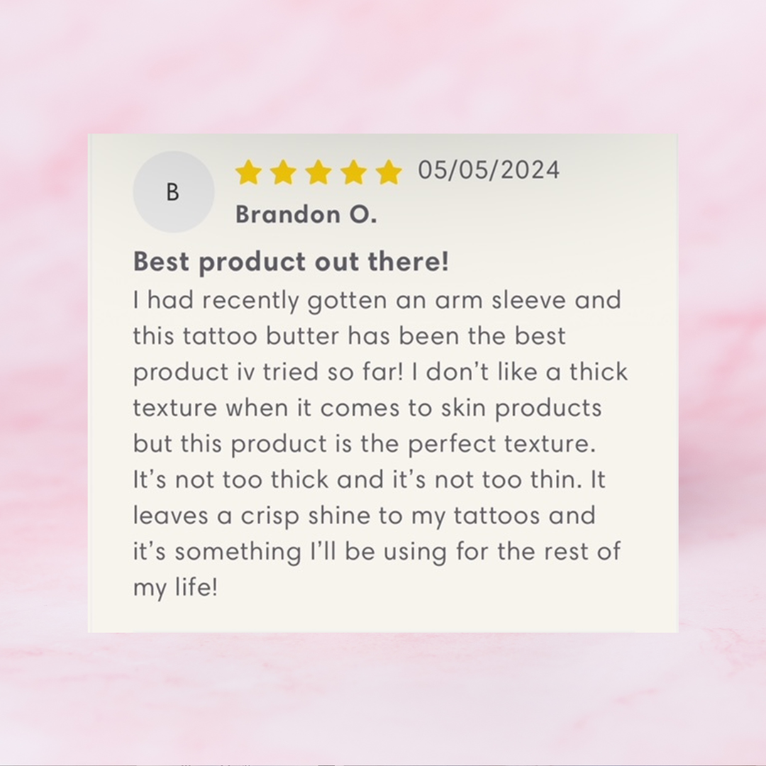Select the third (middle) rating star
The width and height of the screenshot is (766, 766).
coord(318,172)
